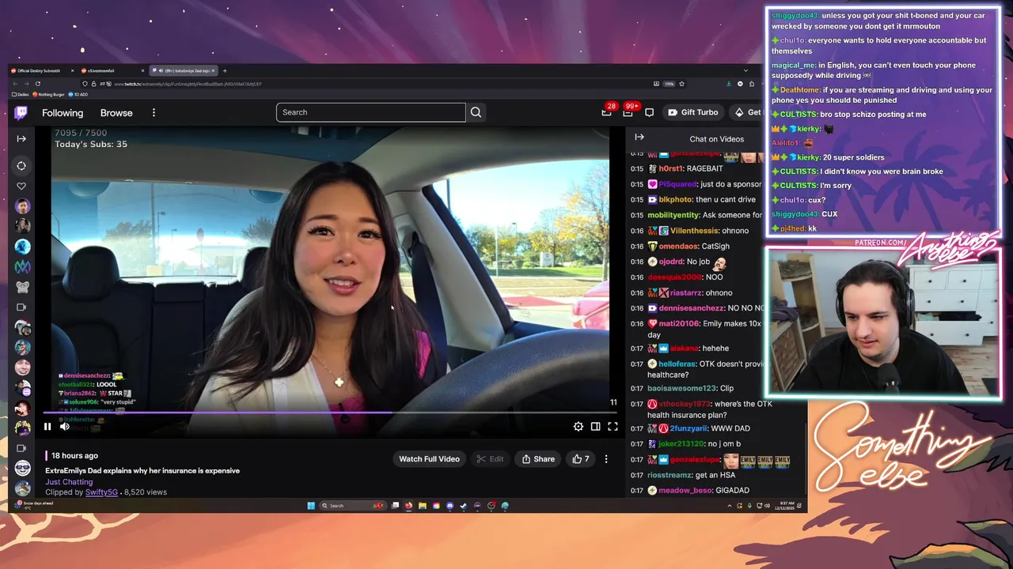The image size is (1013, 569).
Task: Click the clip title about Emily's Dad
Action: 142,471
